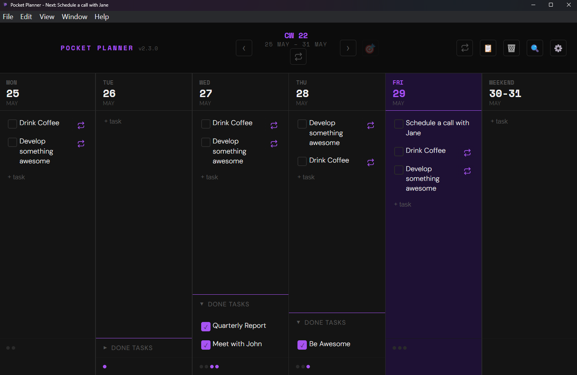The height and width of the screenshot is (375, 577).
Task: Click repeat icon of Thursday's Develop something awesome
Action: pos(371,125)
